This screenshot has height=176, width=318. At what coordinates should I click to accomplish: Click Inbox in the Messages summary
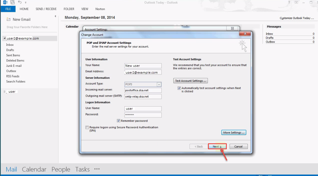pos(269,34)
